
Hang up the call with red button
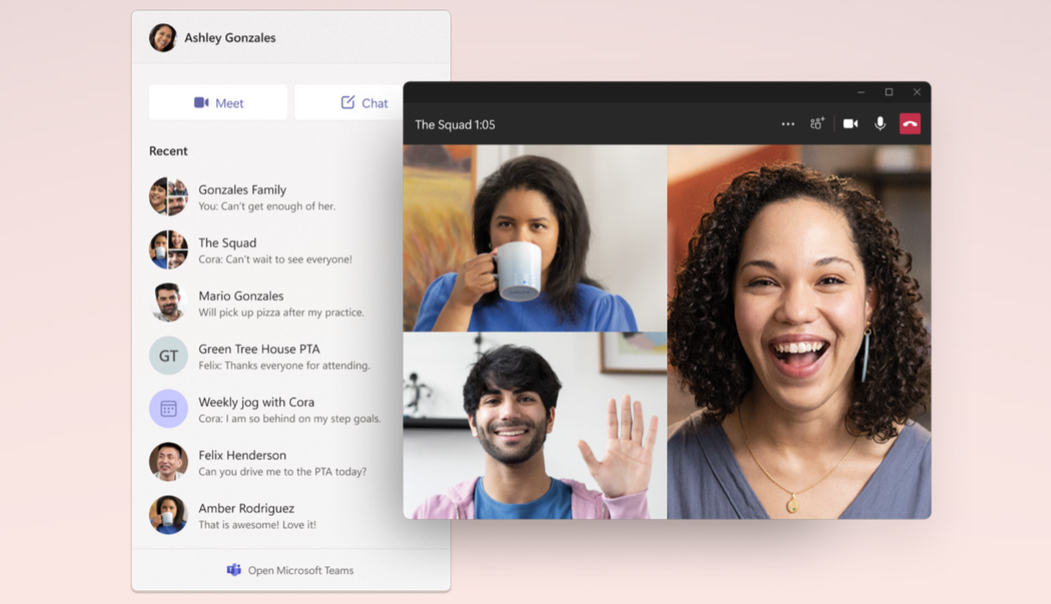(x=910, y=124)
